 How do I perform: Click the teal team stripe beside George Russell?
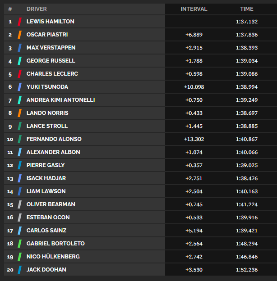click(20, 61)
